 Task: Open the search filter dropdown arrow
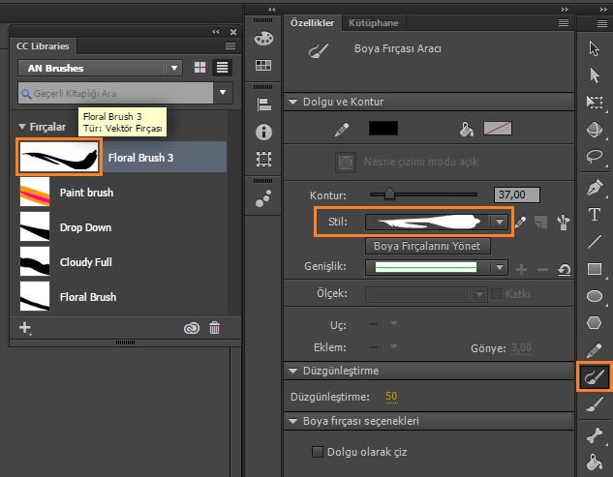223,93
